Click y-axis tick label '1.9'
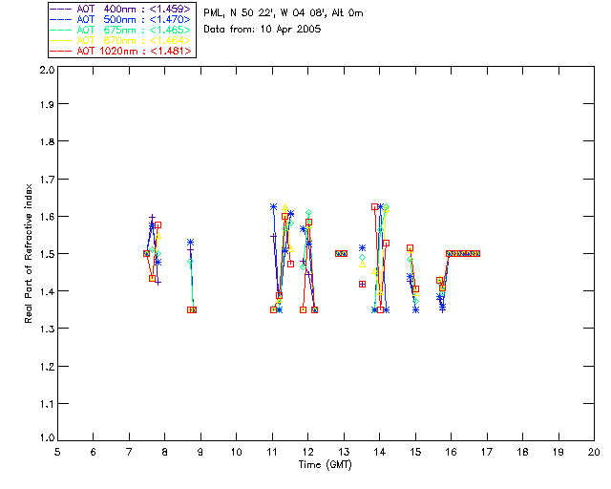 pos(47,104)
